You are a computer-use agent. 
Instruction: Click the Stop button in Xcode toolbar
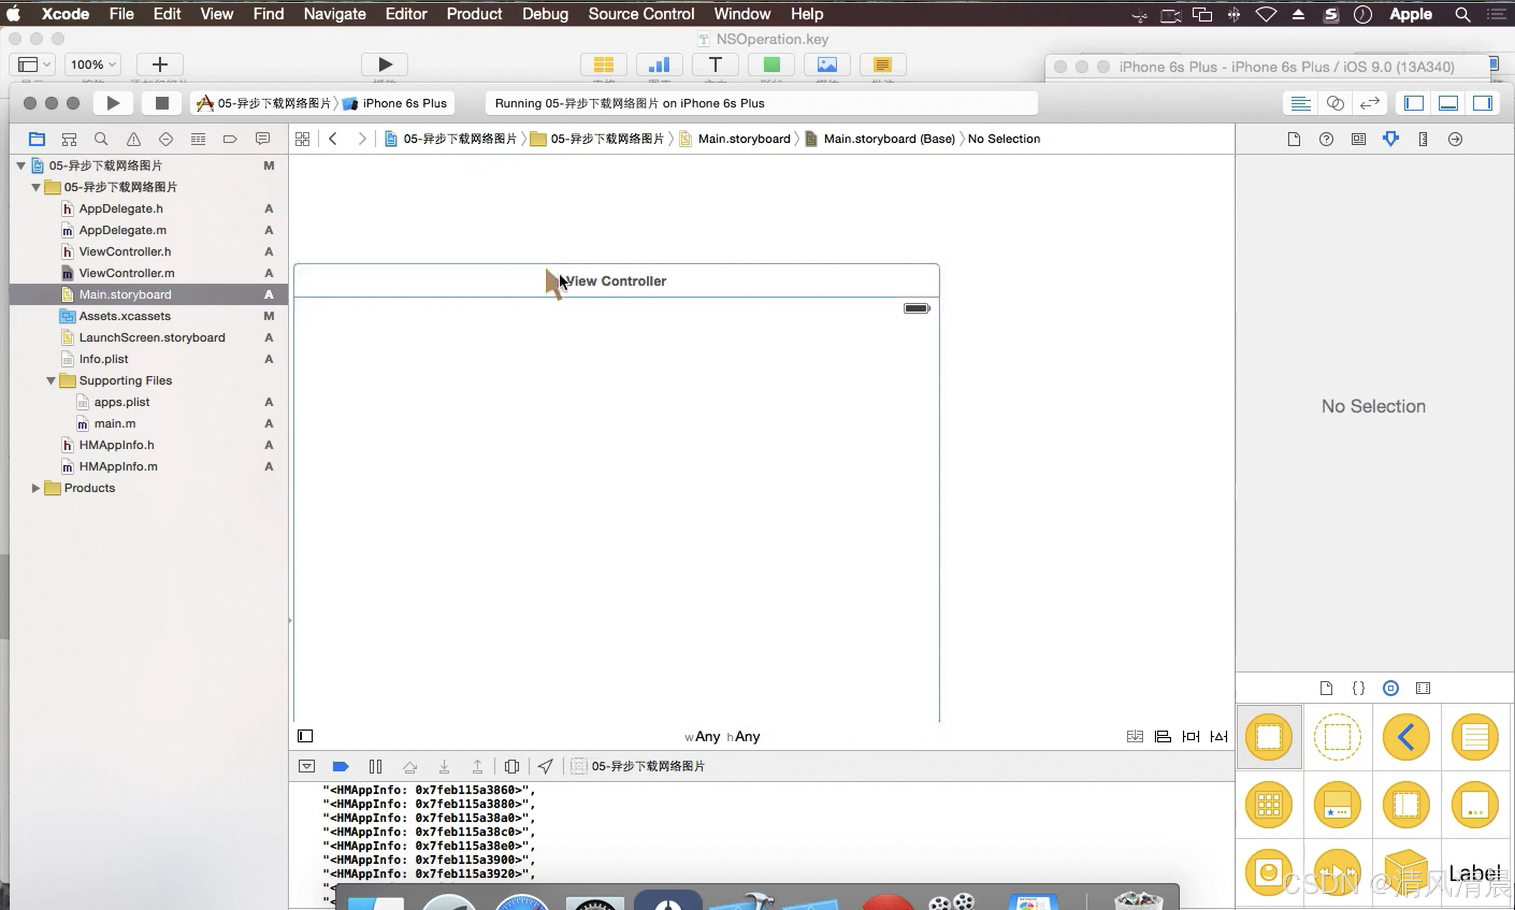point(161,103)
